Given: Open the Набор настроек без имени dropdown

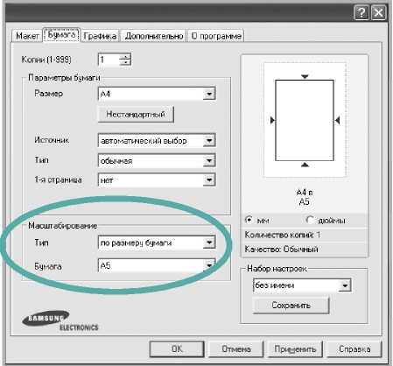Looking at the screenshot, I should click(x=302, y=285).
